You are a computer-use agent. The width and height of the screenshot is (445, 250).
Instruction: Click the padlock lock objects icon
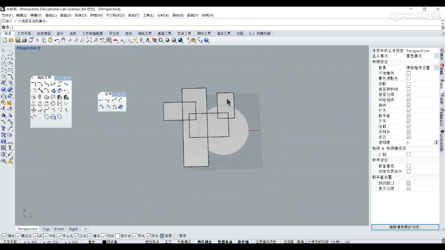pyautogui.click(x=148, y=40)
